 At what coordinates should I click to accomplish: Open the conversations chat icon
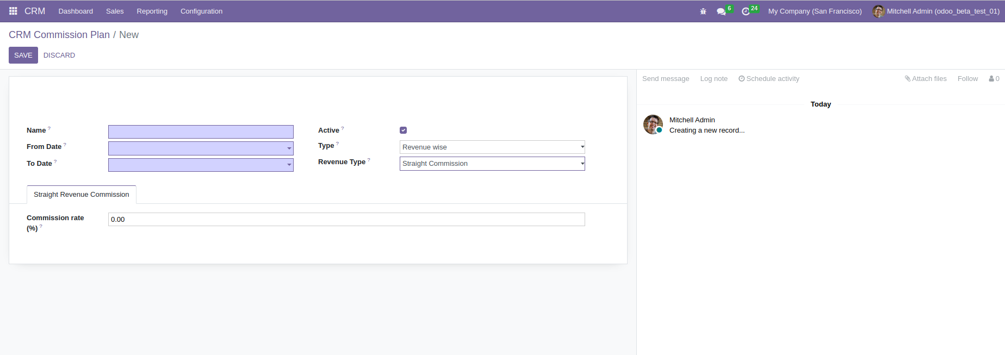721,11
